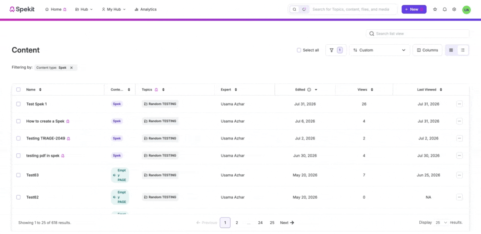Open the UA user avatar menu

(x=466, y=9)
